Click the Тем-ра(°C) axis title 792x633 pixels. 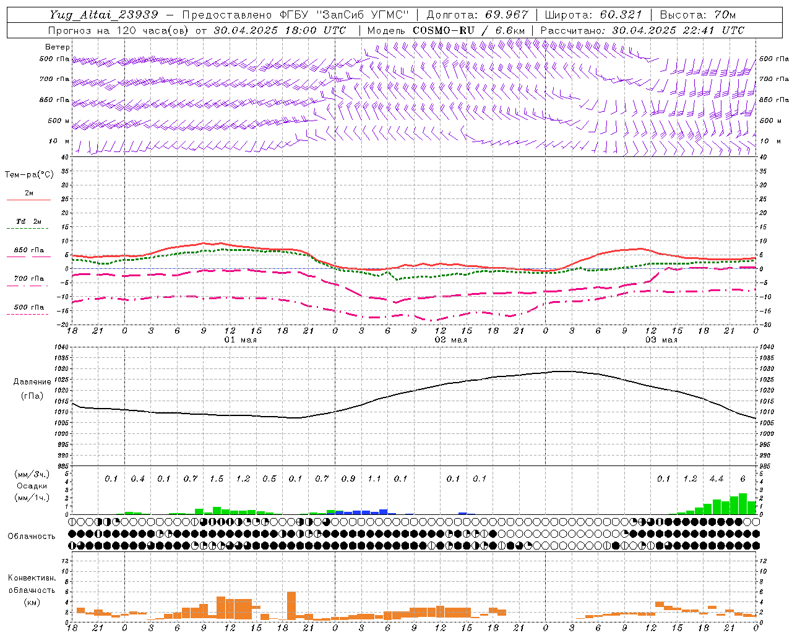click(29, 175)
